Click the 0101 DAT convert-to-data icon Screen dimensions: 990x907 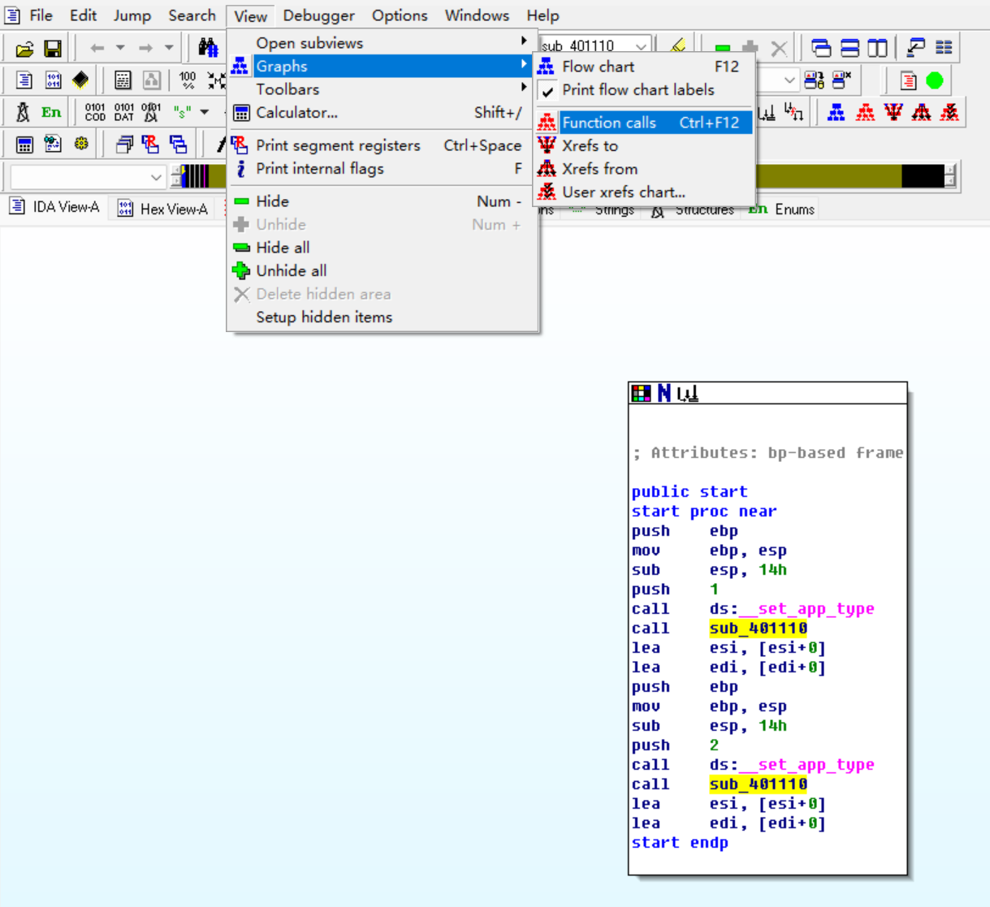coord(123,112)
